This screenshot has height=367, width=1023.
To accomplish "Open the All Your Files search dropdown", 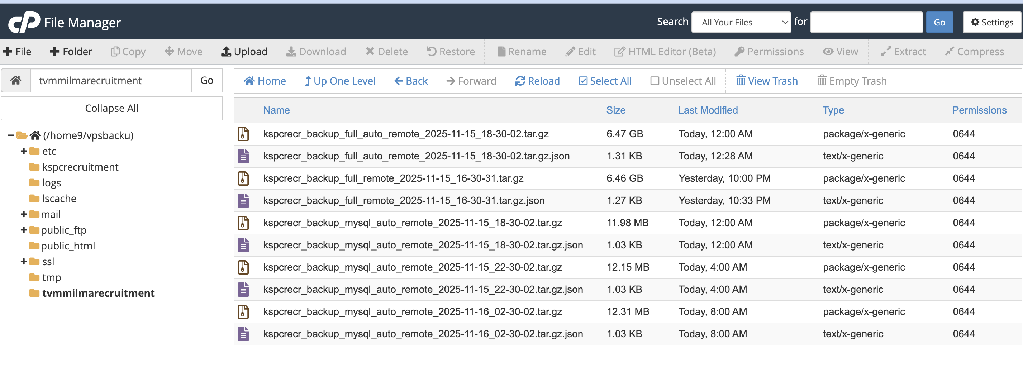I will click(741, 22).
